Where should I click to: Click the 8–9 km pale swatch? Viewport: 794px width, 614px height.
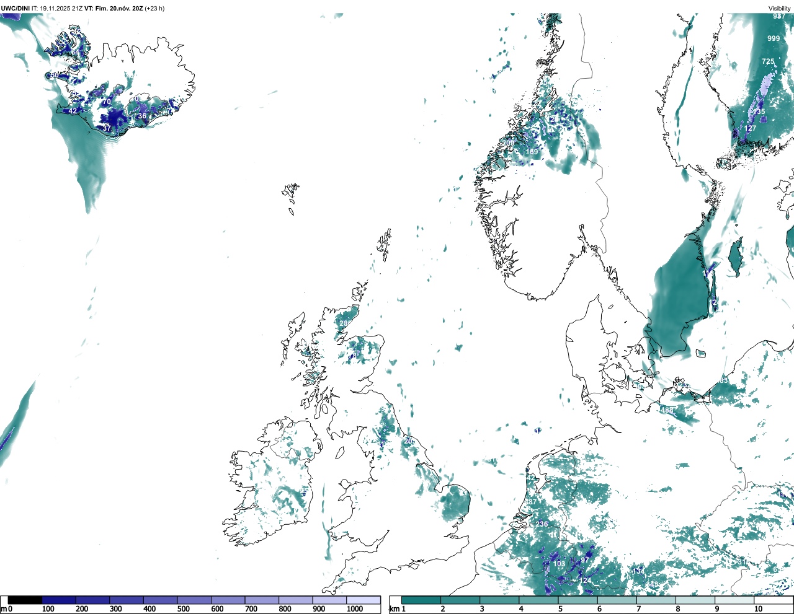click(695, 600)
